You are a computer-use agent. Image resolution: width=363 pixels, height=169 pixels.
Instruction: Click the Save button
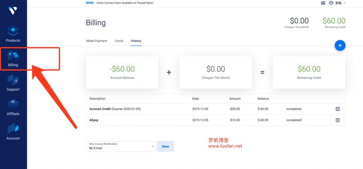pyautogui.click(x=165, y=146)
